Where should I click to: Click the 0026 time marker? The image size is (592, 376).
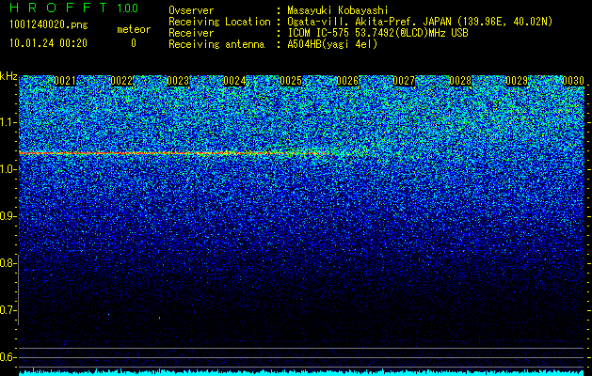pyautogui.click(x=347, y=81)
